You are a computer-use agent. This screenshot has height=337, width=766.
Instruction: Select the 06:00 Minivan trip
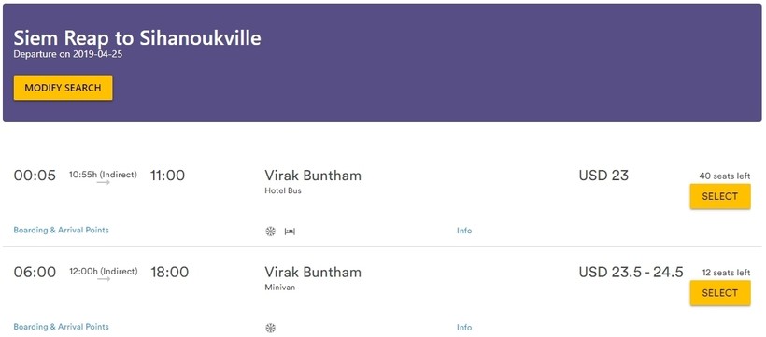click(720, 293)
